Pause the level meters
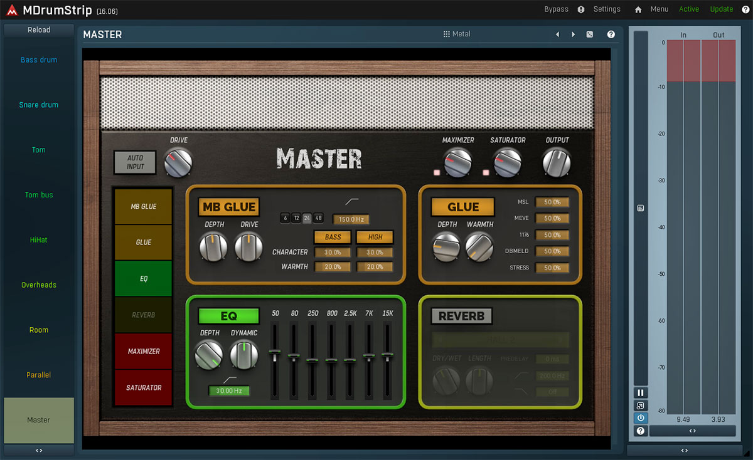753x460 pixels. click(640, 393)
